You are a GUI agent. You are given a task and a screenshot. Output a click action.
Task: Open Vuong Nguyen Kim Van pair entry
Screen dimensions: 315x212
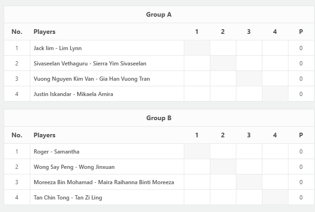92,79
